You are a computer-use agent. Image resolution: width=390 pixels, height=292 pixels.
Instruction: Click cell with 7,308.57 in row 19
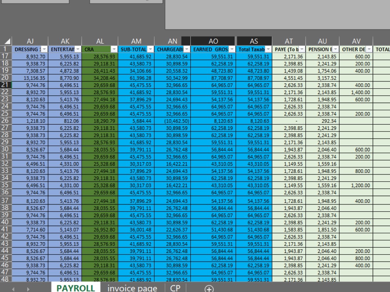point(30,71)
